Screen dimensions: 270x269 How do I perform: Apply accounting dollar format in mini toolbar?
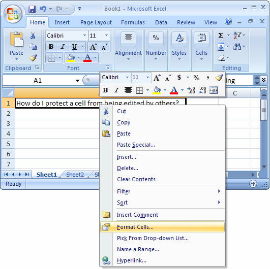tap(179, 78)
